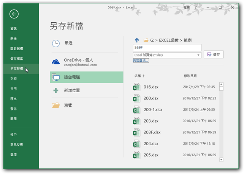Click 範例 in the path breadcrumb
This screenshot has width=244, height=174.
coord(188,40)
